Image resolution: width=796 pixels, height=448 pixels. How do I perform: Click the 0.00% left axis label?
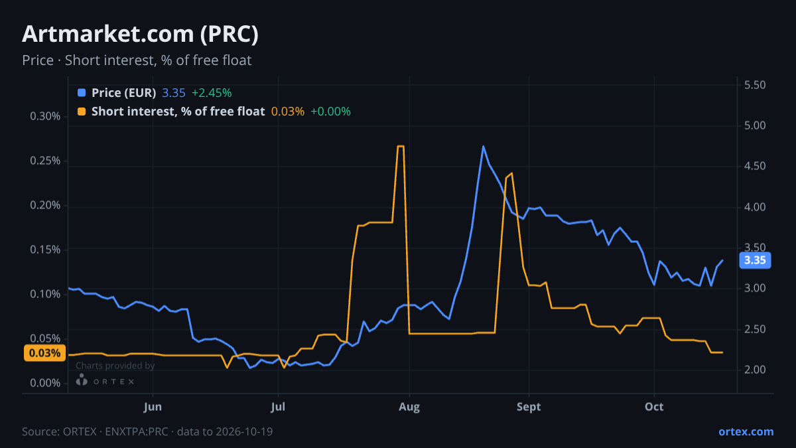coord(45,383)
